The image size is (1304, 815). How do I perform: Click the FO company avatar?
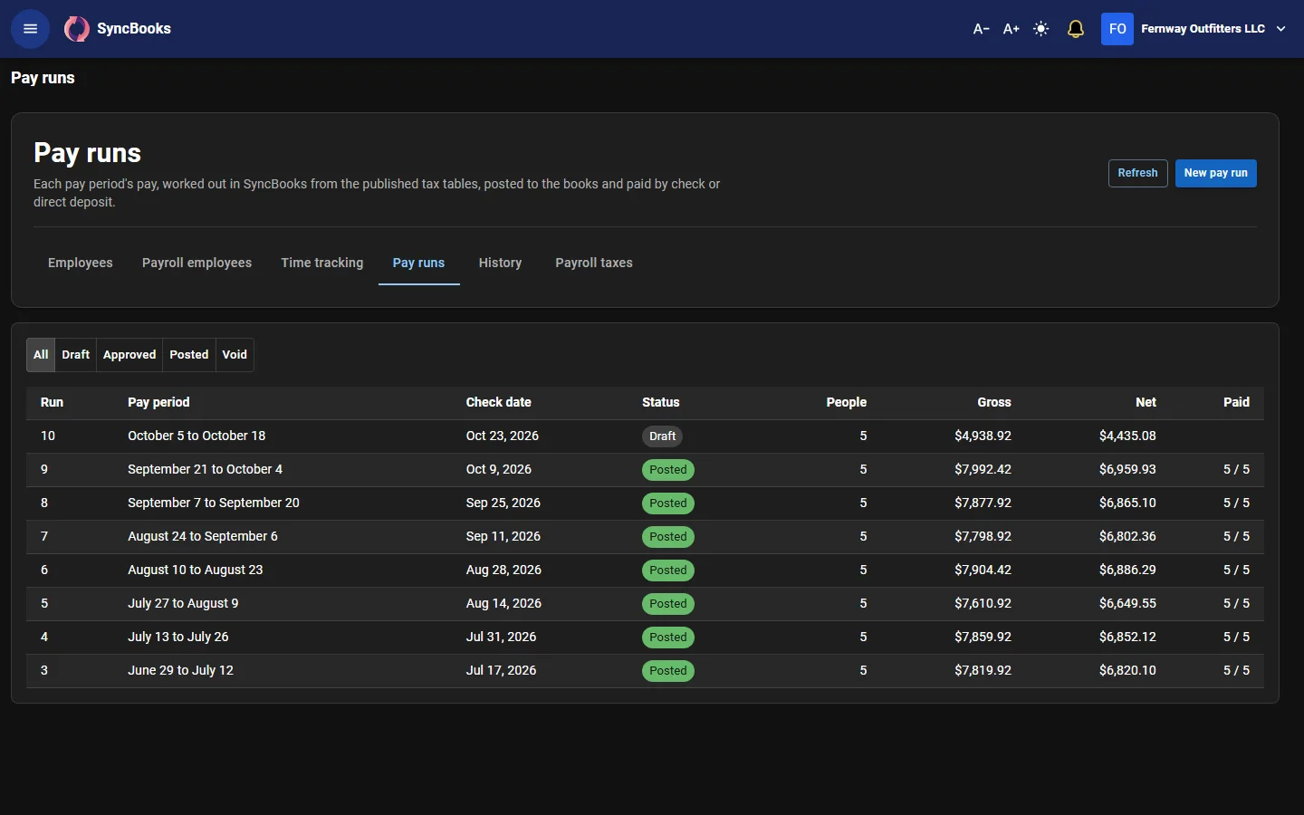click(1117, 29)
